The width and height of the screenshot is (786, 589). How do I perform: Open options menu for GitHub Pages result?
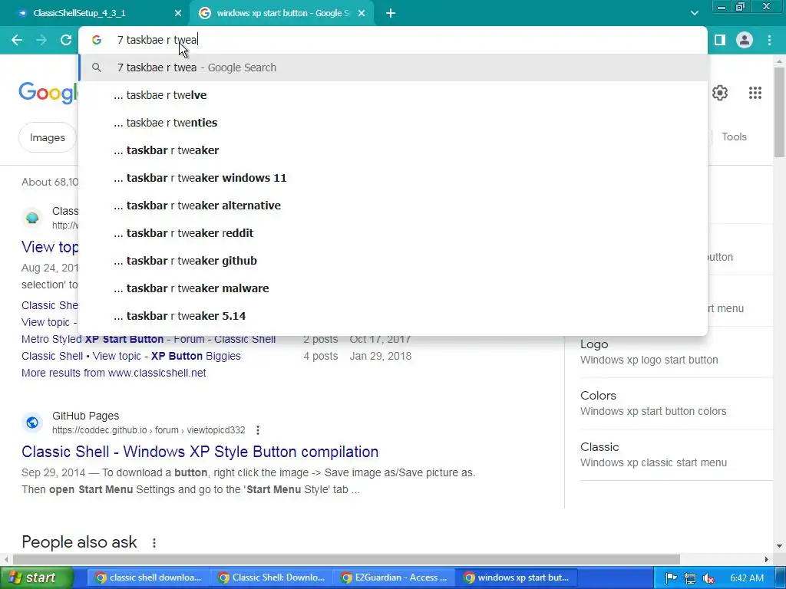click(258, 429)
